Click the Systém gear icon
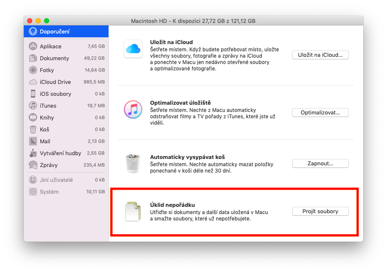This screenshot has width=387, height=273. click(x=33, y=192)
